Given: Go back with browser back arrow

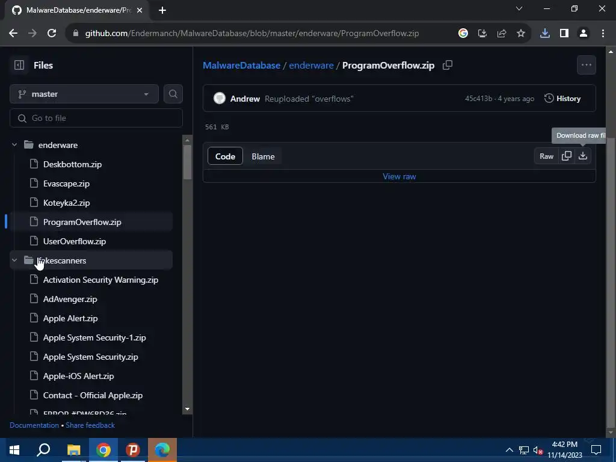Looking at the screenshot, I should [13, 33].
